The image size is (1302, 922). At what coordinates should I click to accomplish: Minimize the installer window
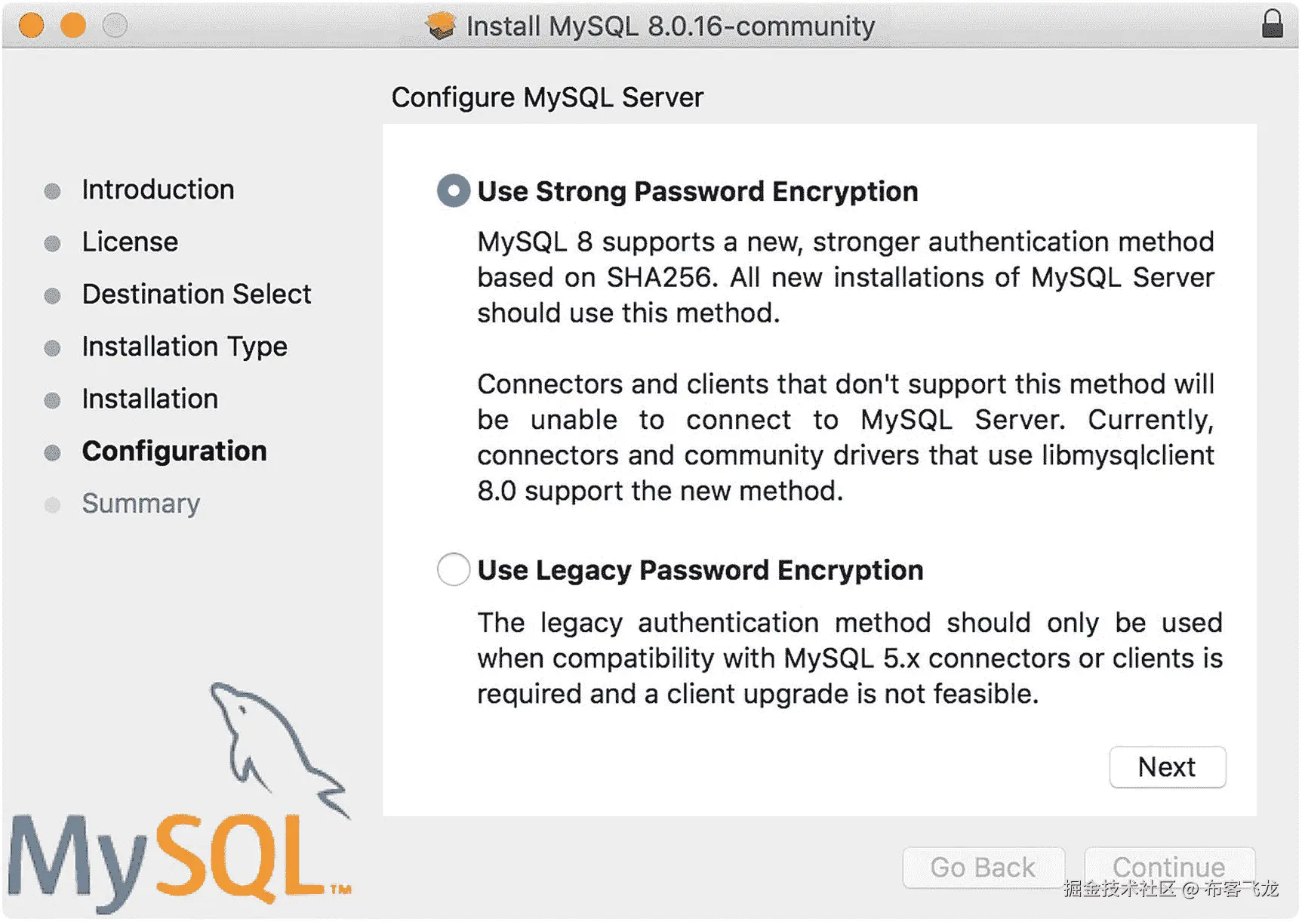tap(73, 26)
